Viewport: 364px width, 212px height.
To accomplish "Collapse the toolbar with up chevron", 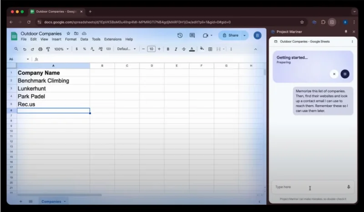I will [x=255, y=49].
